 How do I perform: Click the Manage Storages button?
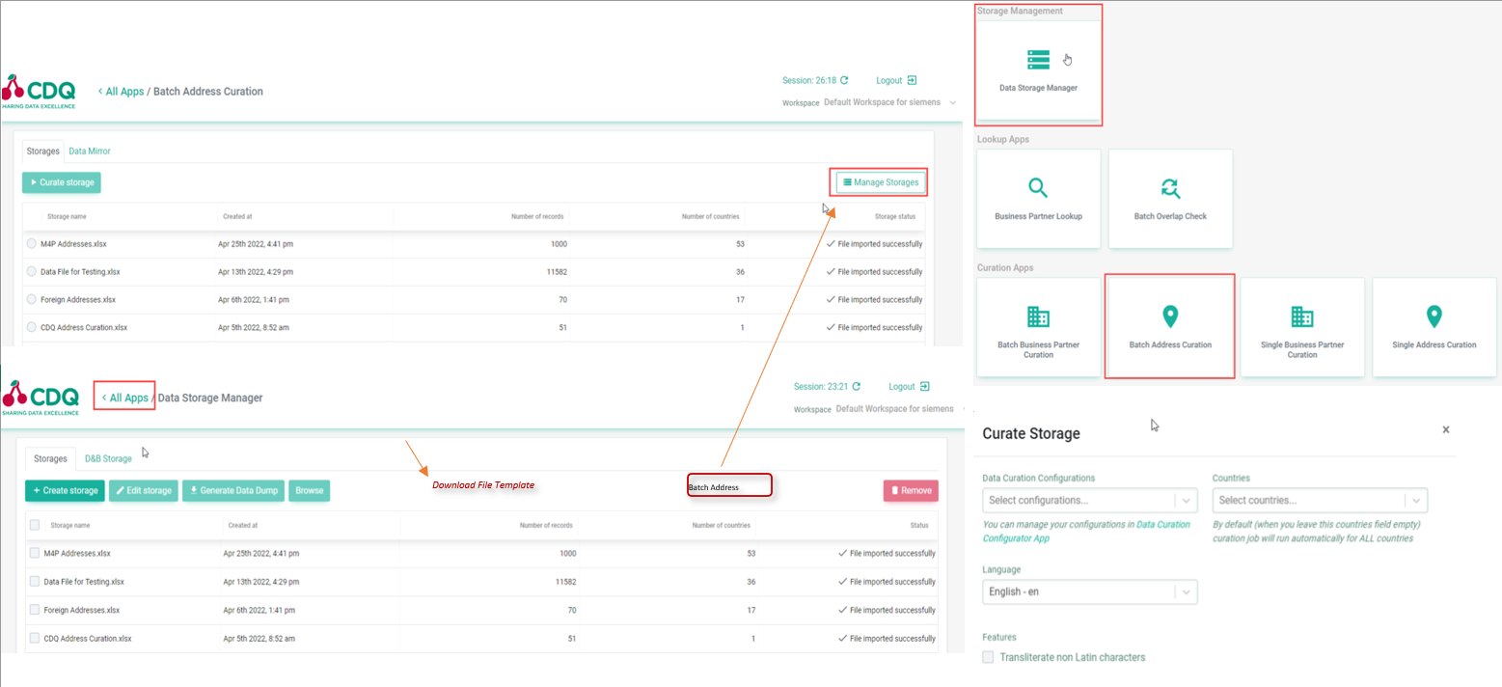881,181
